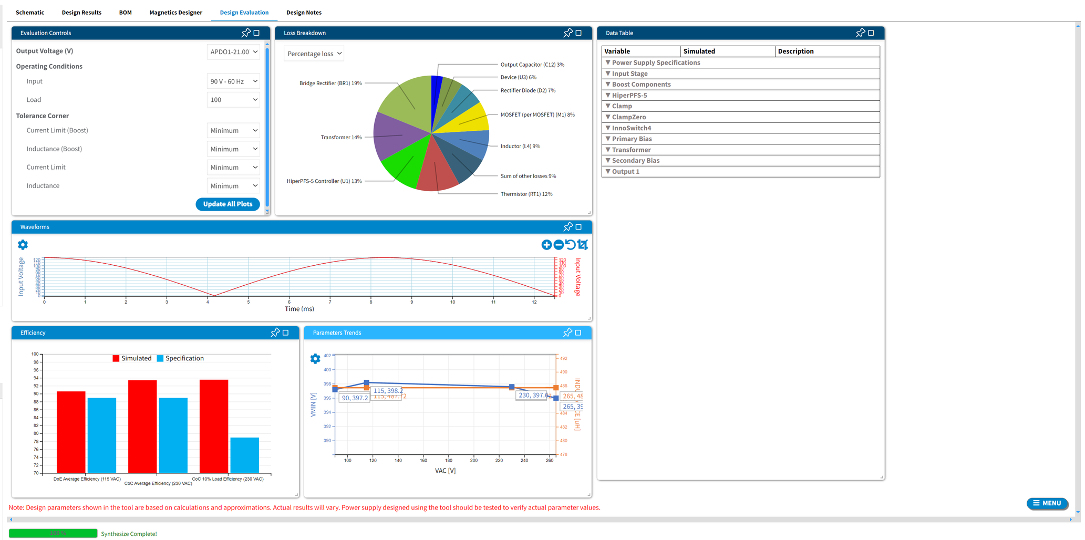The width and height of the screenshot is (1085, 540).
Task: Open Parameters Trends settings gear
Action: (x=315, y=359)
